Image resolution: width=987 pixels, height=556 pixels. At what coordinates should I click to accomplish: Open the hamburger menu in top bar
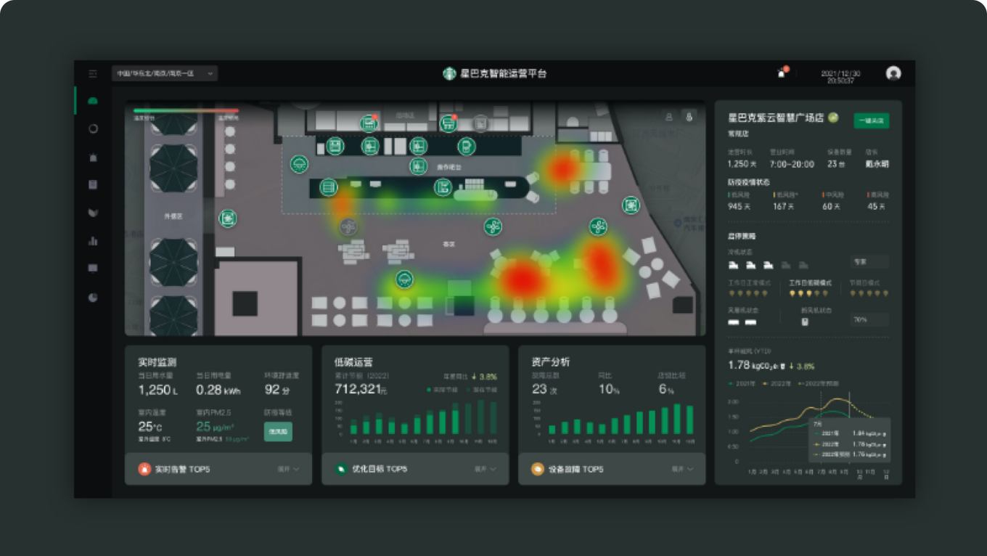click(93, 74)
